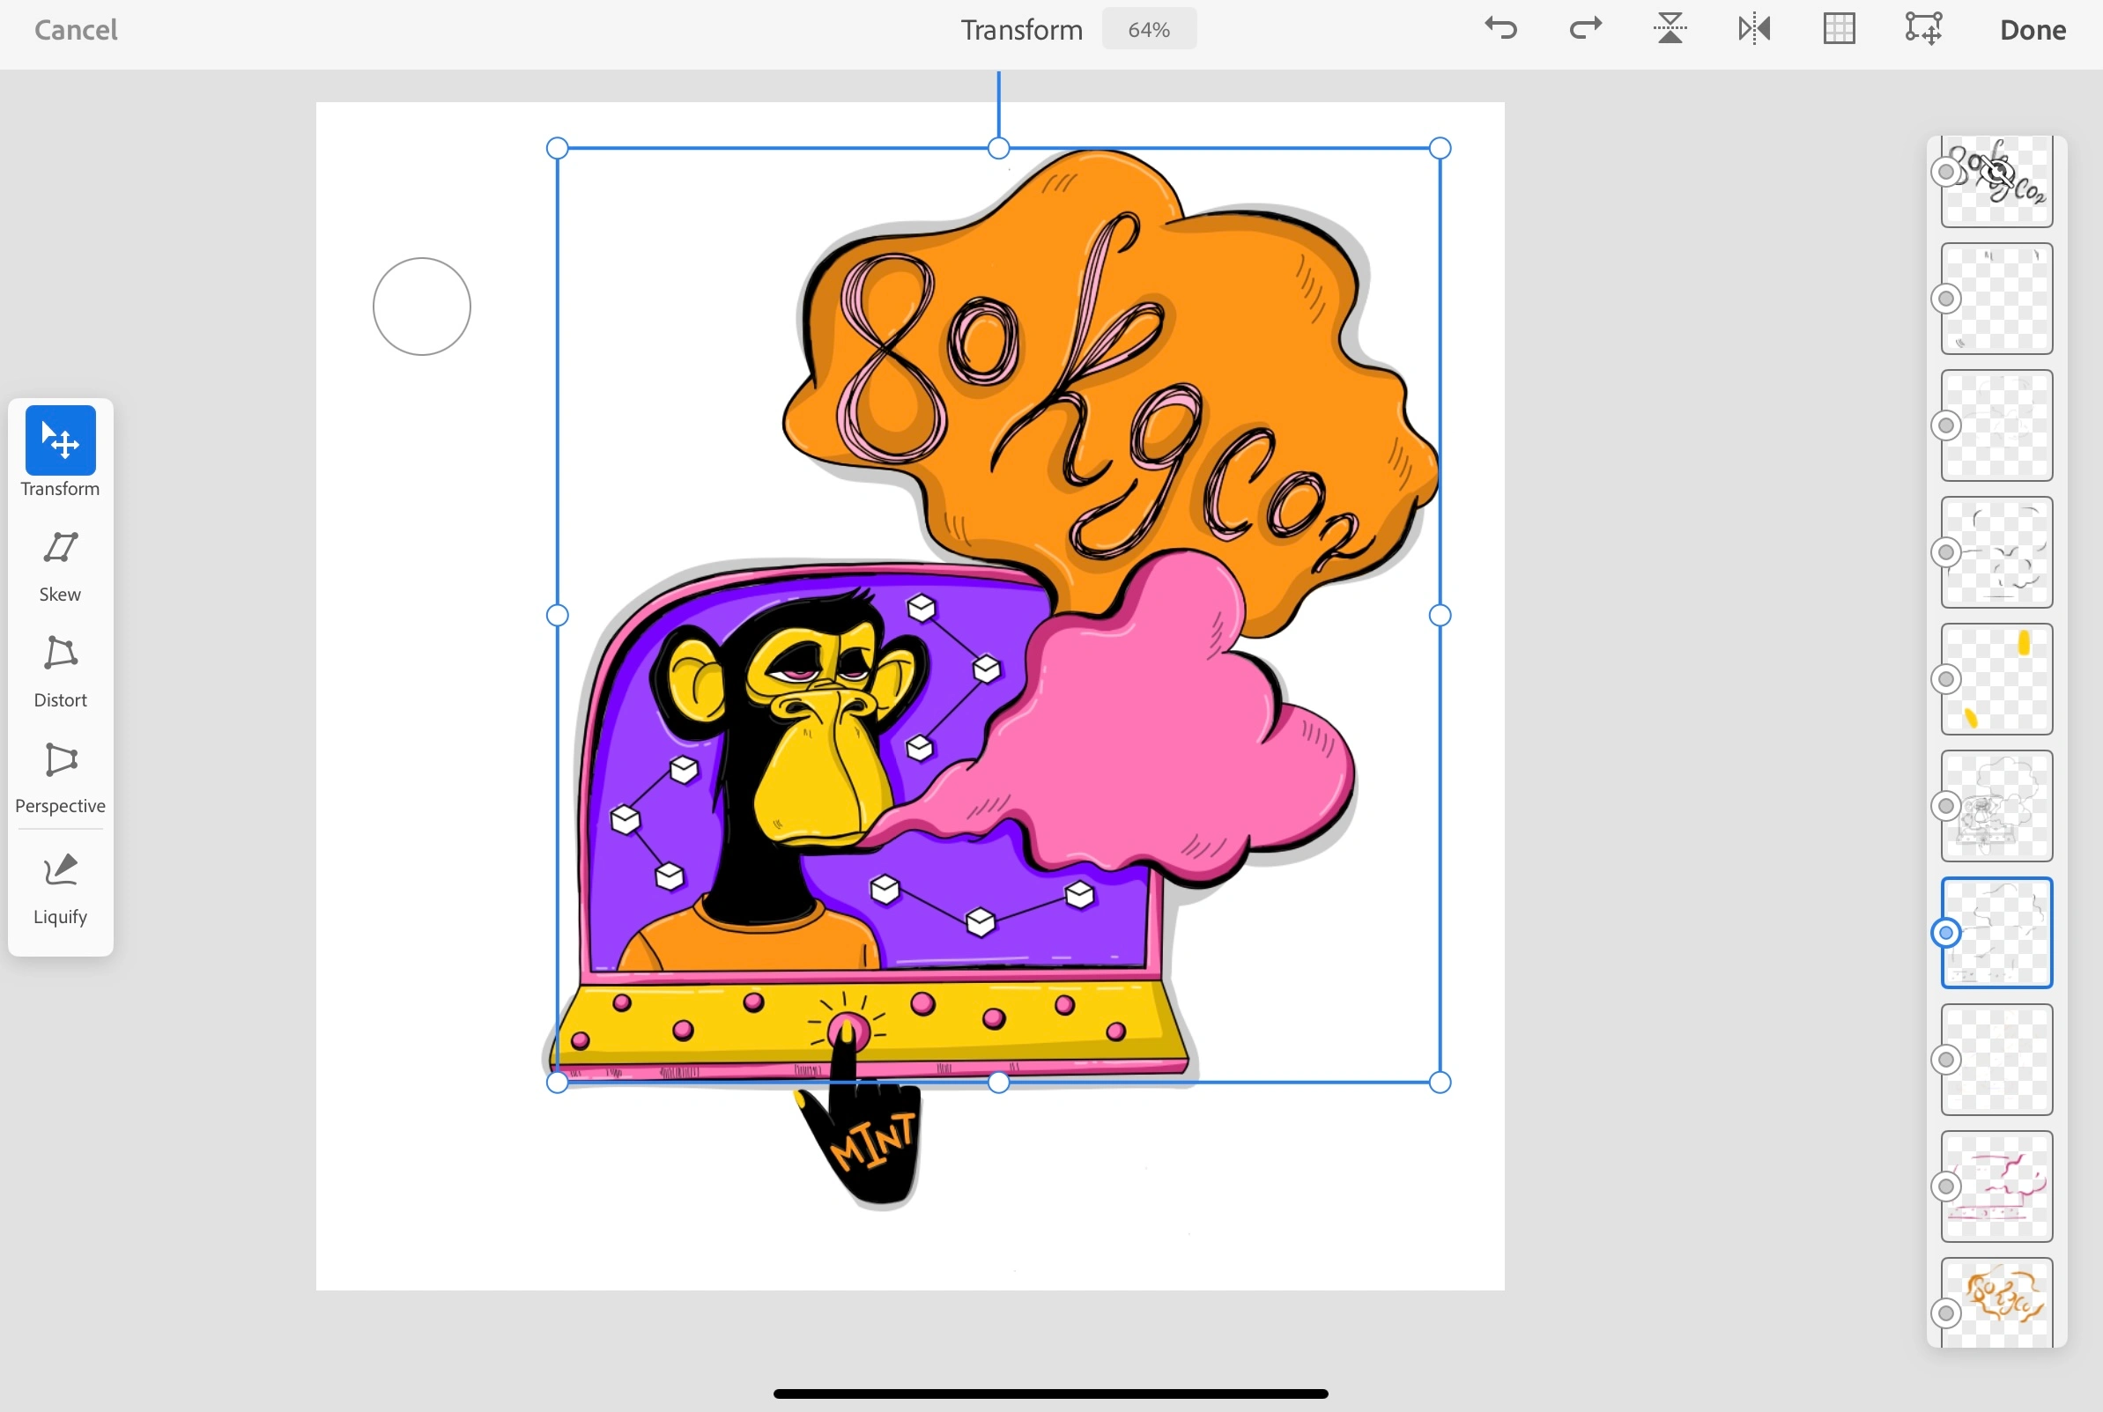The height and width of the screenshot is (1412, 2103).
Task: Tap Done to apply transform
Action: [x=2033, y=30]
